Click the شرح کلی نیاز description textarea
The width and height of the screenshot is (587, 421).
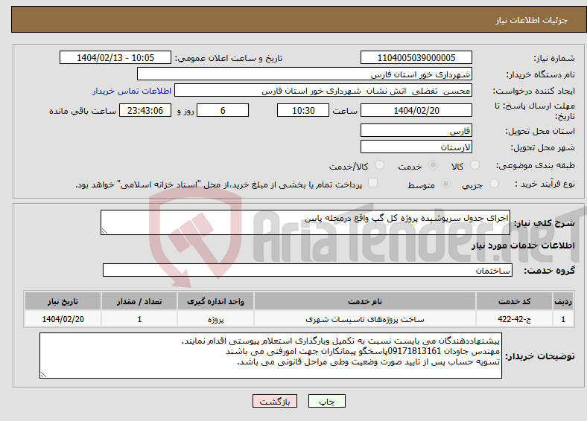[305, 222]
